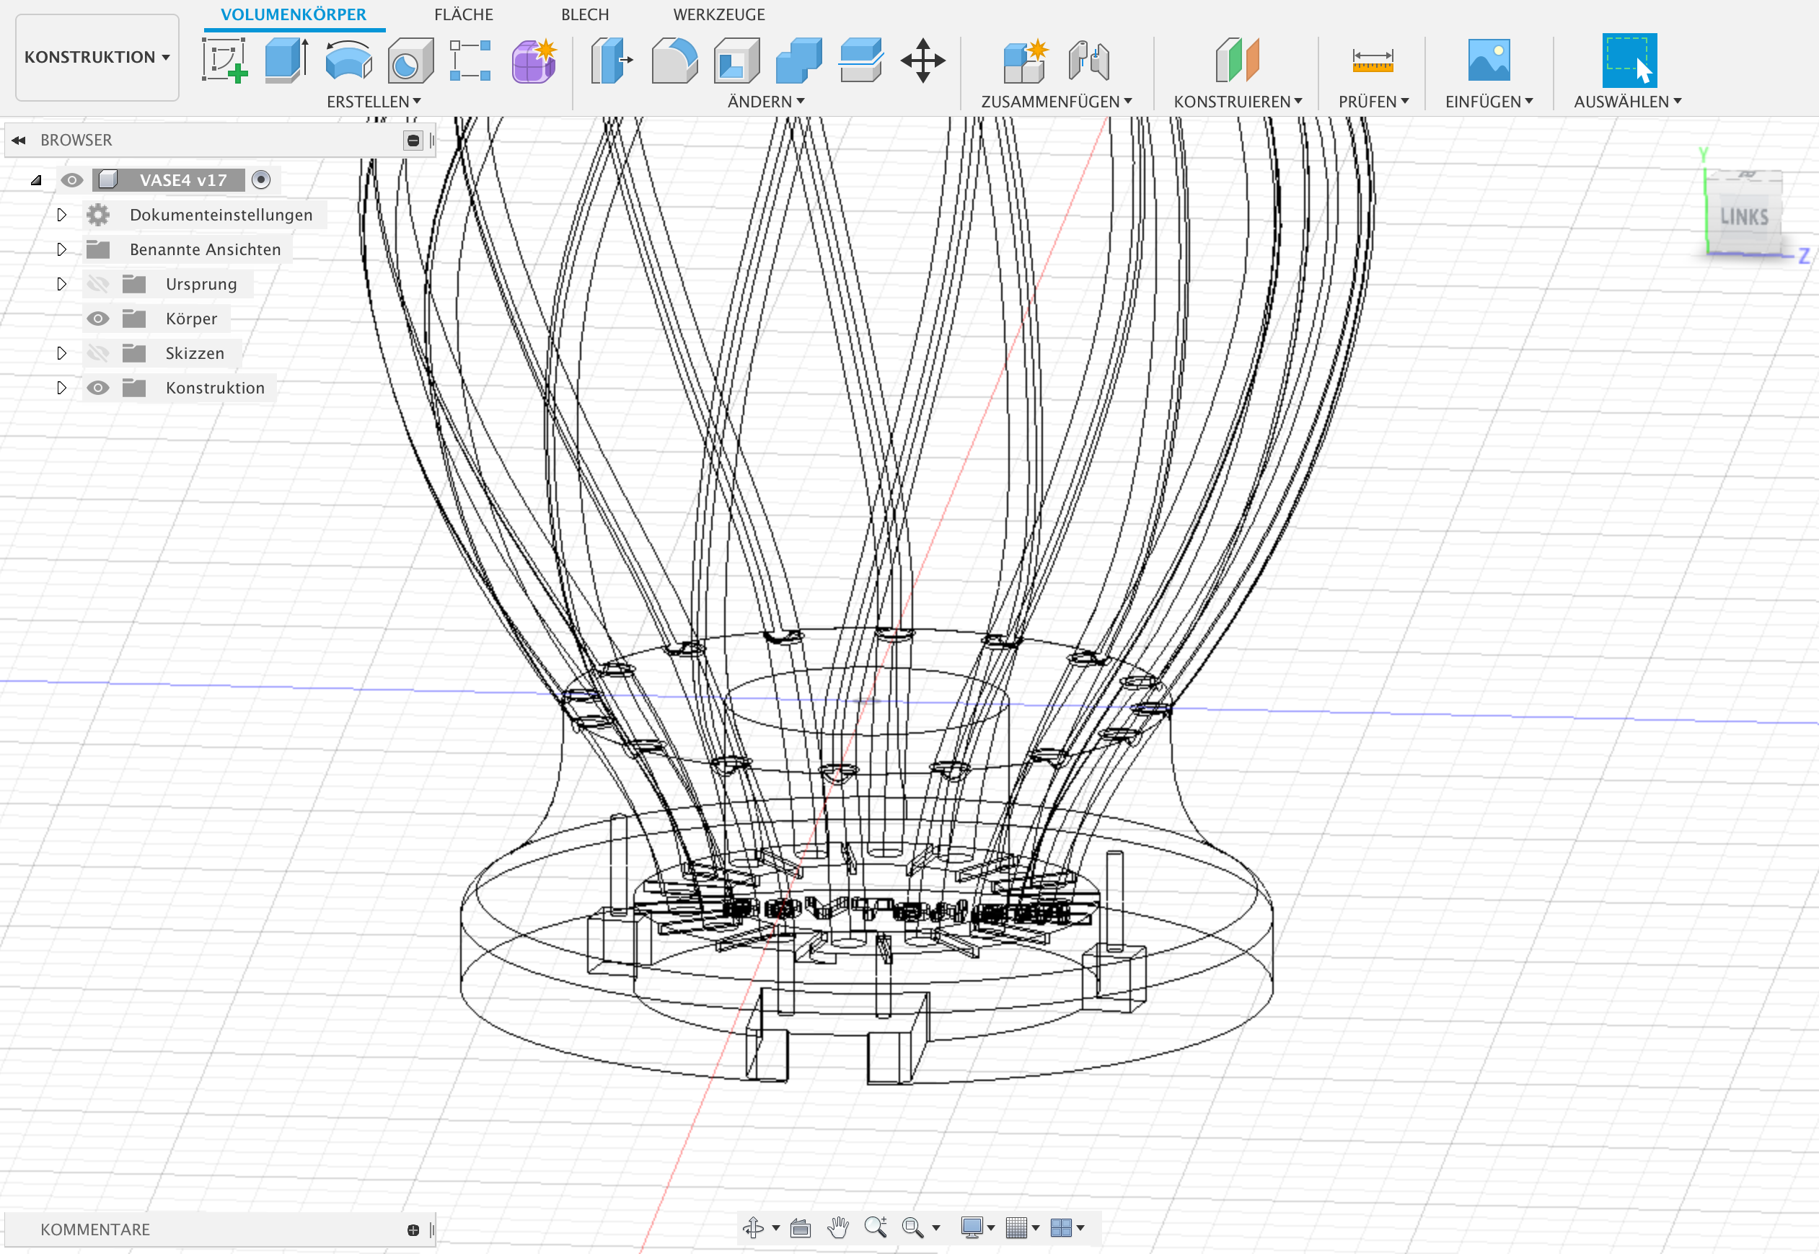Select the Fillet tool icon
Viewport: 1819px width, 1254px height.
(674, 60)
